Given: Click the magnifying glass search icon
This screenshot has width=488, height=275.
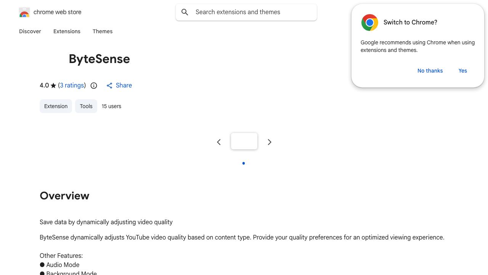Looking at the screenshot, I should click(x=185, y=12).
